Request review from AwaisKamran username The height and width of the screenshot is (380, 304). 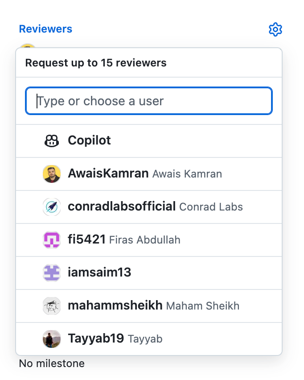coord(108,173)
